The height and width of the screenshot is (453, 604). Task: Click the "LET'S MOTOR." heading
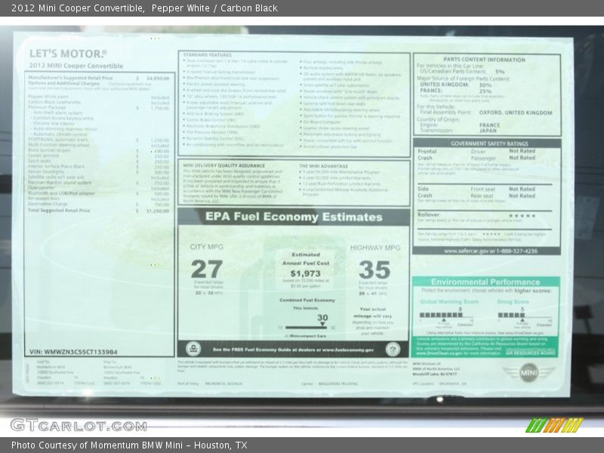(x=68, y=54)
